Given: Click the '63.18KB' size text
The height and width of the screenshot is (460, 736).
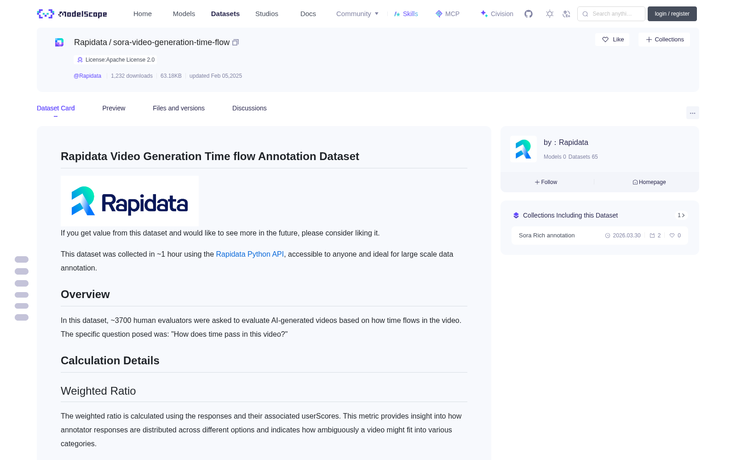Looking at the screenshot, I should (171, 76).
